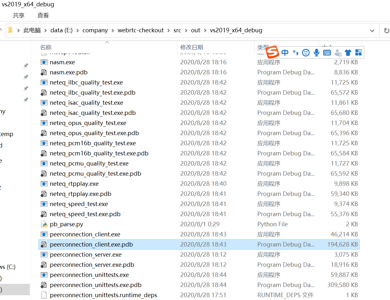Screen dimensions: 390x300
Task: Expand the chevron after company
Action: (x=113, y=30)
